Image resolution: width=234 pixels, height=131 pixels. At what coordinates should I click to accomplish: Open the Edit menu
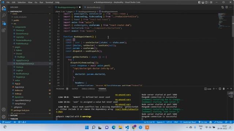[14, 3]
